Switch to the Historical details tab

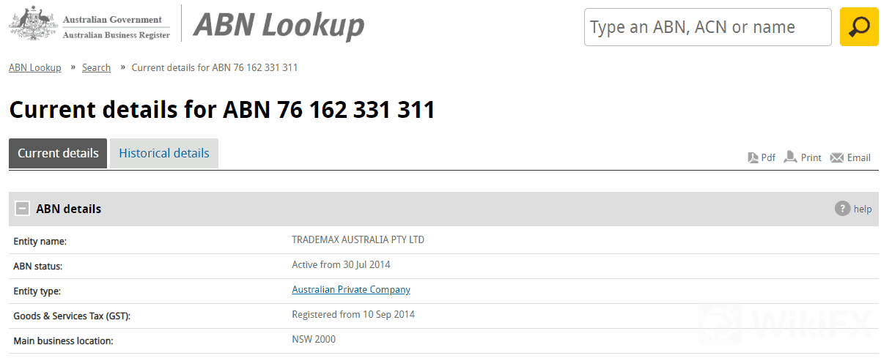(164, 153)
